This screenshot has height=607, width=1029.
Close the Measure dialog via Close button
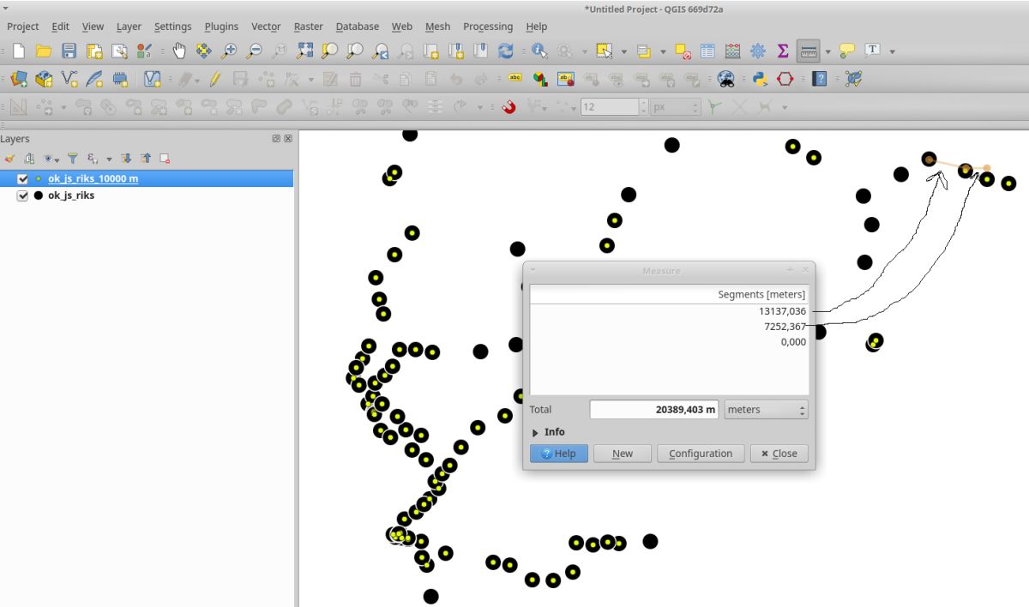pyautogui.click(x=779, y=454)
